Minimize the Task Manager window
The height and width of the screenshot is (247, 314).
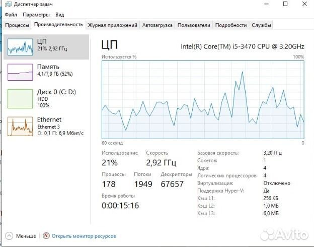267,4
